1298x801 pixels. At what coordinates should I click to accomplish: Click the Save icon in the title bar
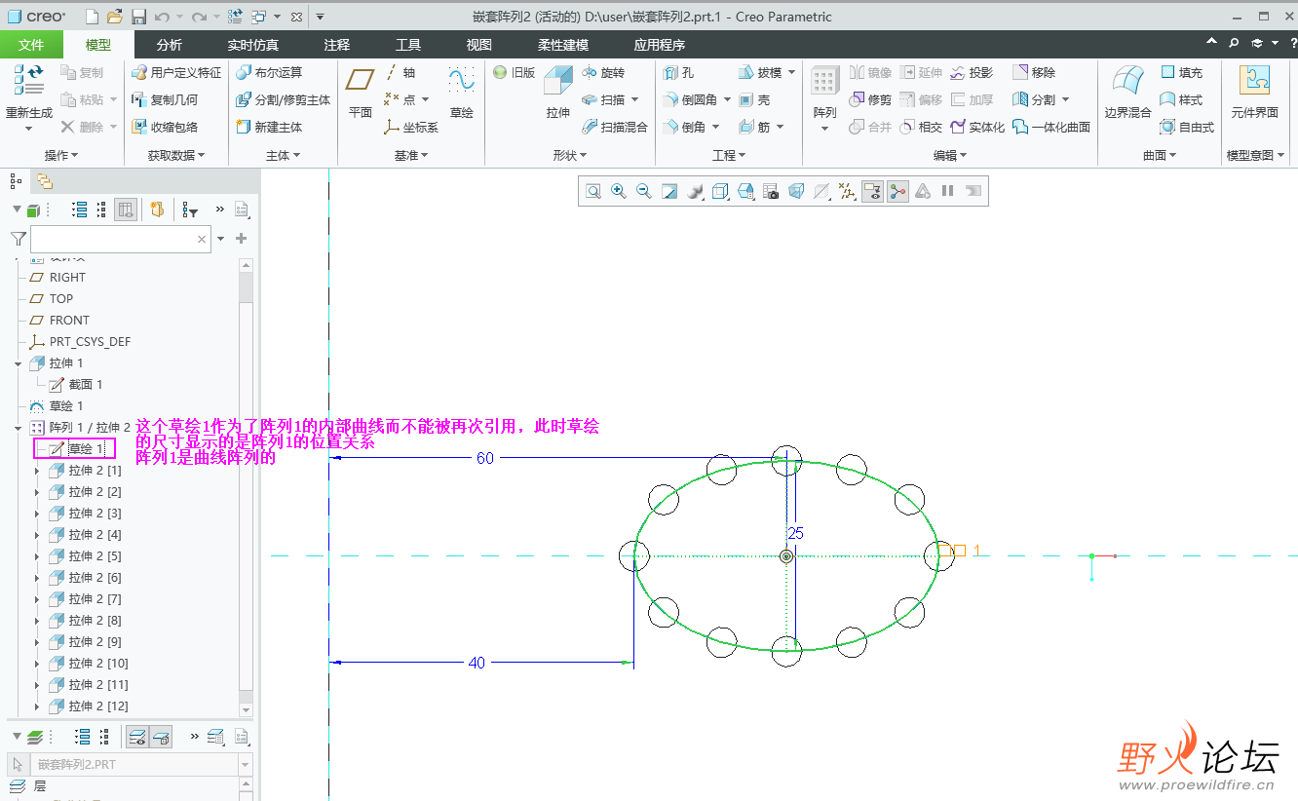pos(138,17)
